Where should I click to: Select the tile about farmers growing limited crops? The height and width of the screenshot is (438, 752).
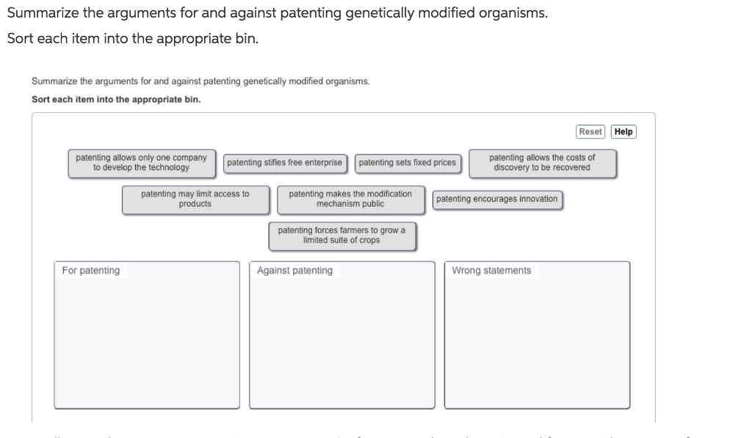(x=342, y=236)
